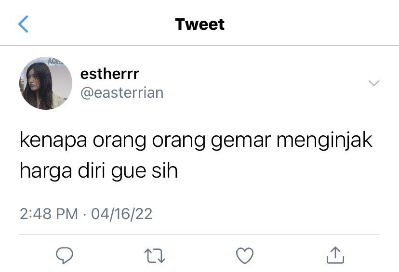The width and height of the screenshot is (399, 272).
Task: Reply to the tweet via speech bubble
Action: pos(65,255)
